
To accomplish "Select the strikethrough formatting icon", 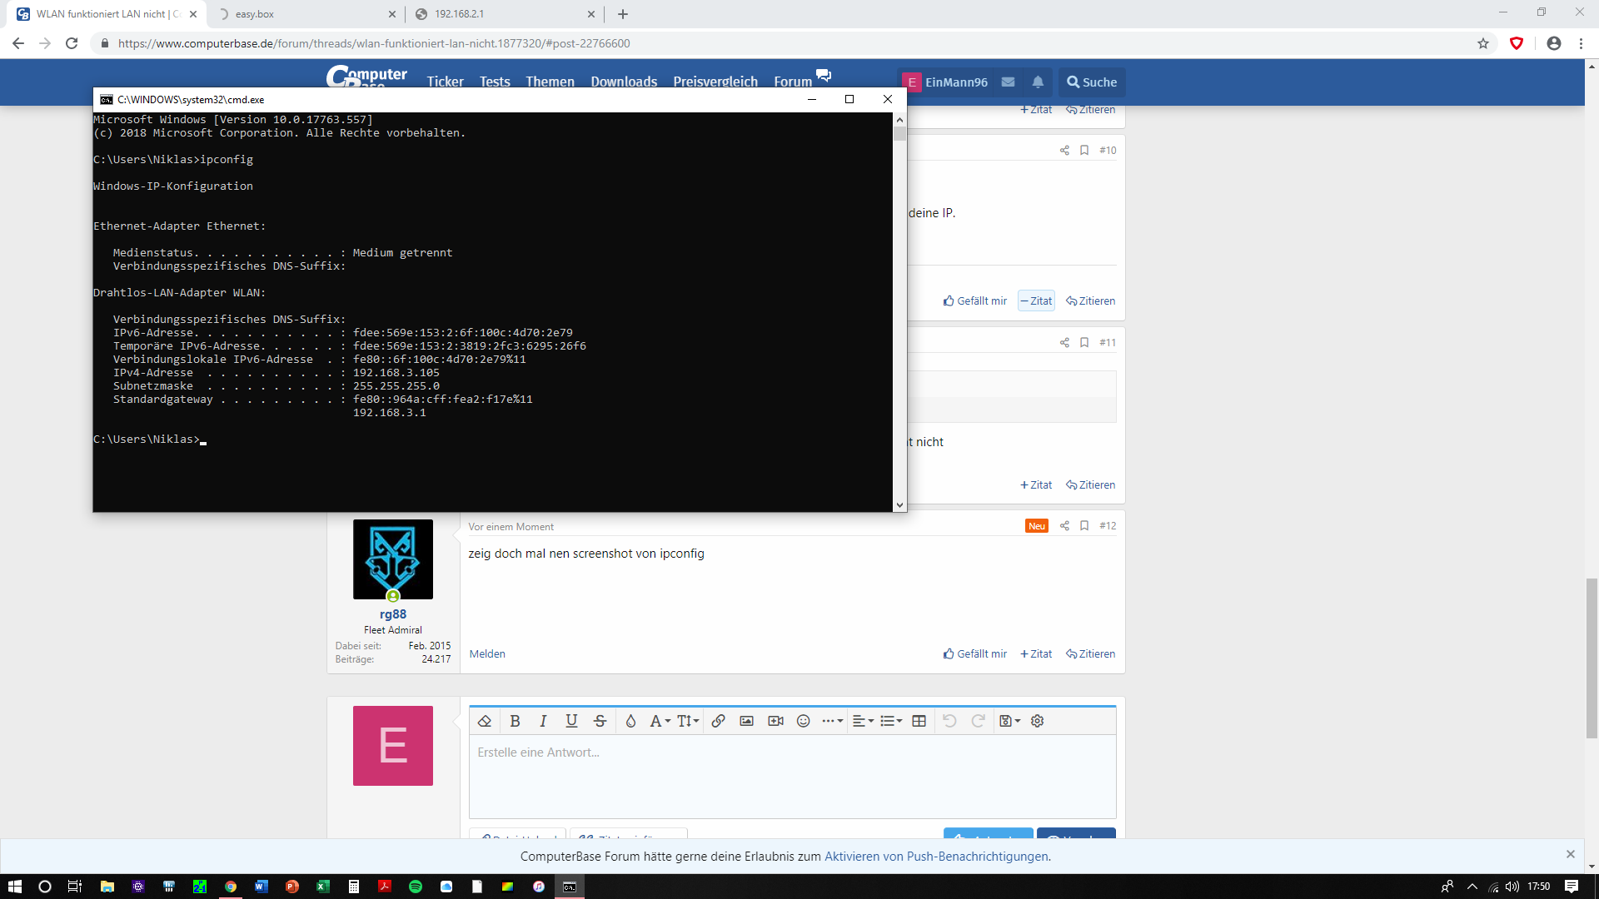I will point(600,721).
